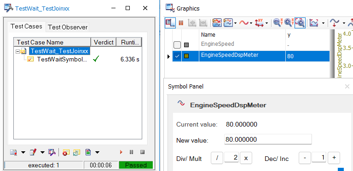The width and height of the screenshot is (353, 171).
Task: Zoom in axes with plus magnifier
Action: click(289, 23)
